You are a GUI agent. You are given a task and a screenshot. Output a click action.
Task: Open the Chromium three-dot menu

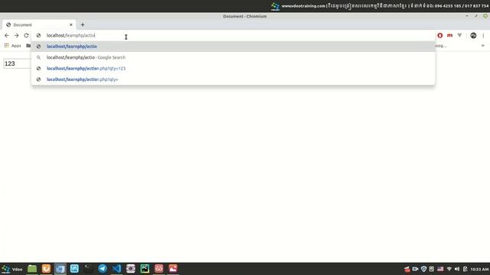pos(483,36)
